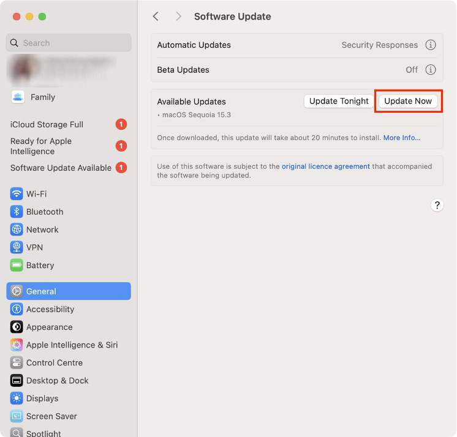Image resolution: width=457 pixels, height=437 pixels.
Task: Click the iCloud Storage Full badge
Action: pyautogui.click(x=121, y=124)
